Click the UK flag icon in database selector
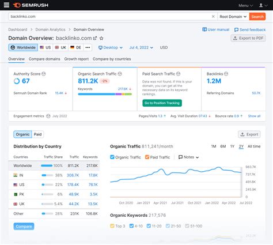273x245 pixels. tap(57, 47)
